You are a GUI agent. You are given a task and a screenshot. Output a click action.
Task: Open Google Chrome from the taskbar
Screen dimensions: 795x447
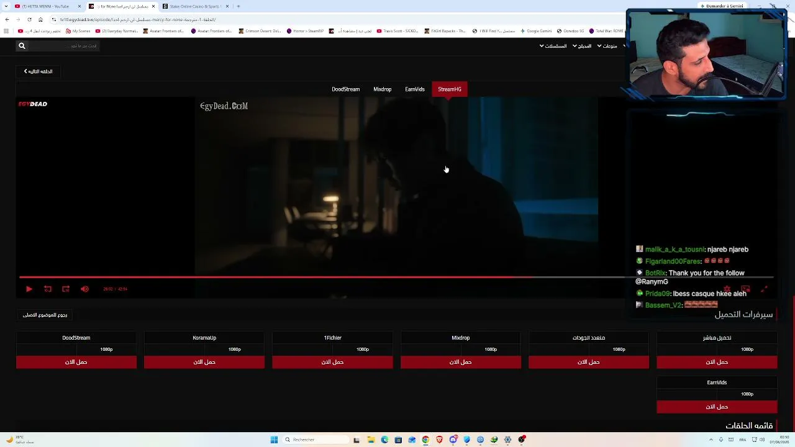pos(425,440)
